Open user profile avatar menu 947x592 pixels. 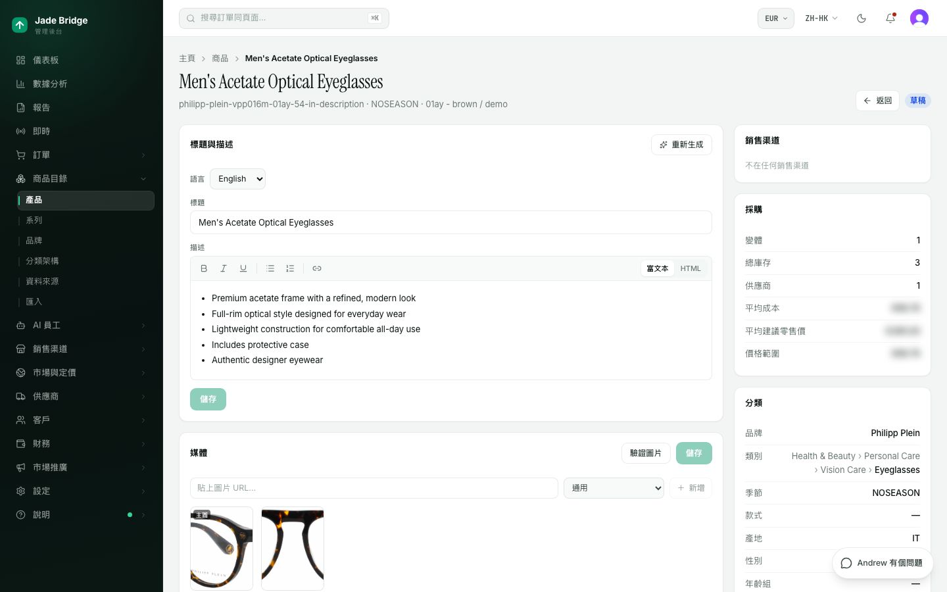click(919, 18)
